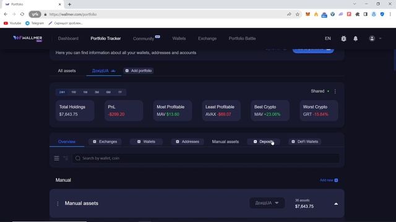Open the Youtube bookmark
This screenshot has width=396, height=222.
pyautogui.click(x=12, y=23)
